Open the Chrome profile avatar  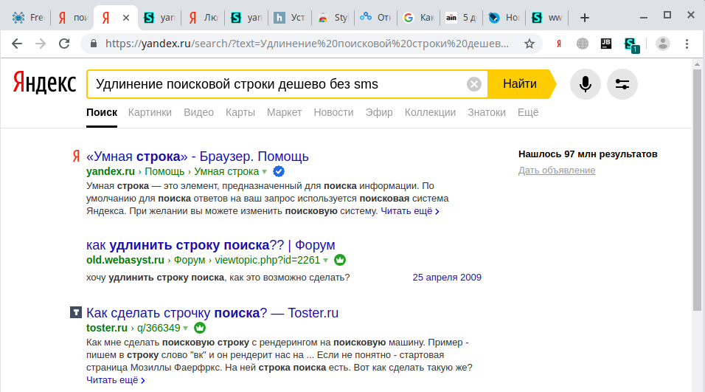click(663, 44)
